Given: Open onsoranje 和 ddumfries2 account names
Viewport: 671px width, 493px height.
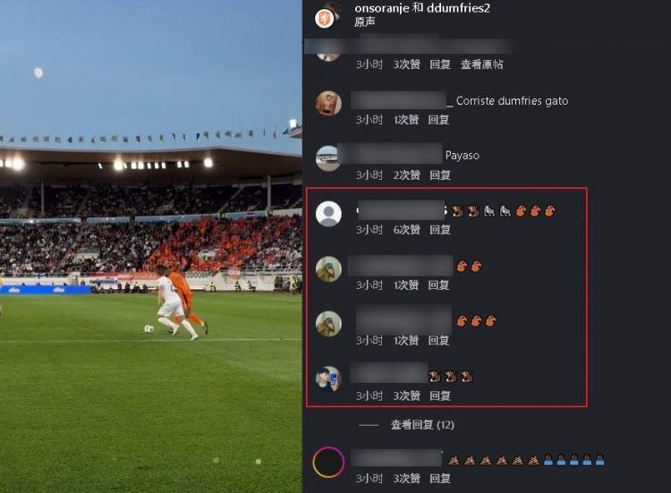Looking at the screenshot, I should [422, 8].
